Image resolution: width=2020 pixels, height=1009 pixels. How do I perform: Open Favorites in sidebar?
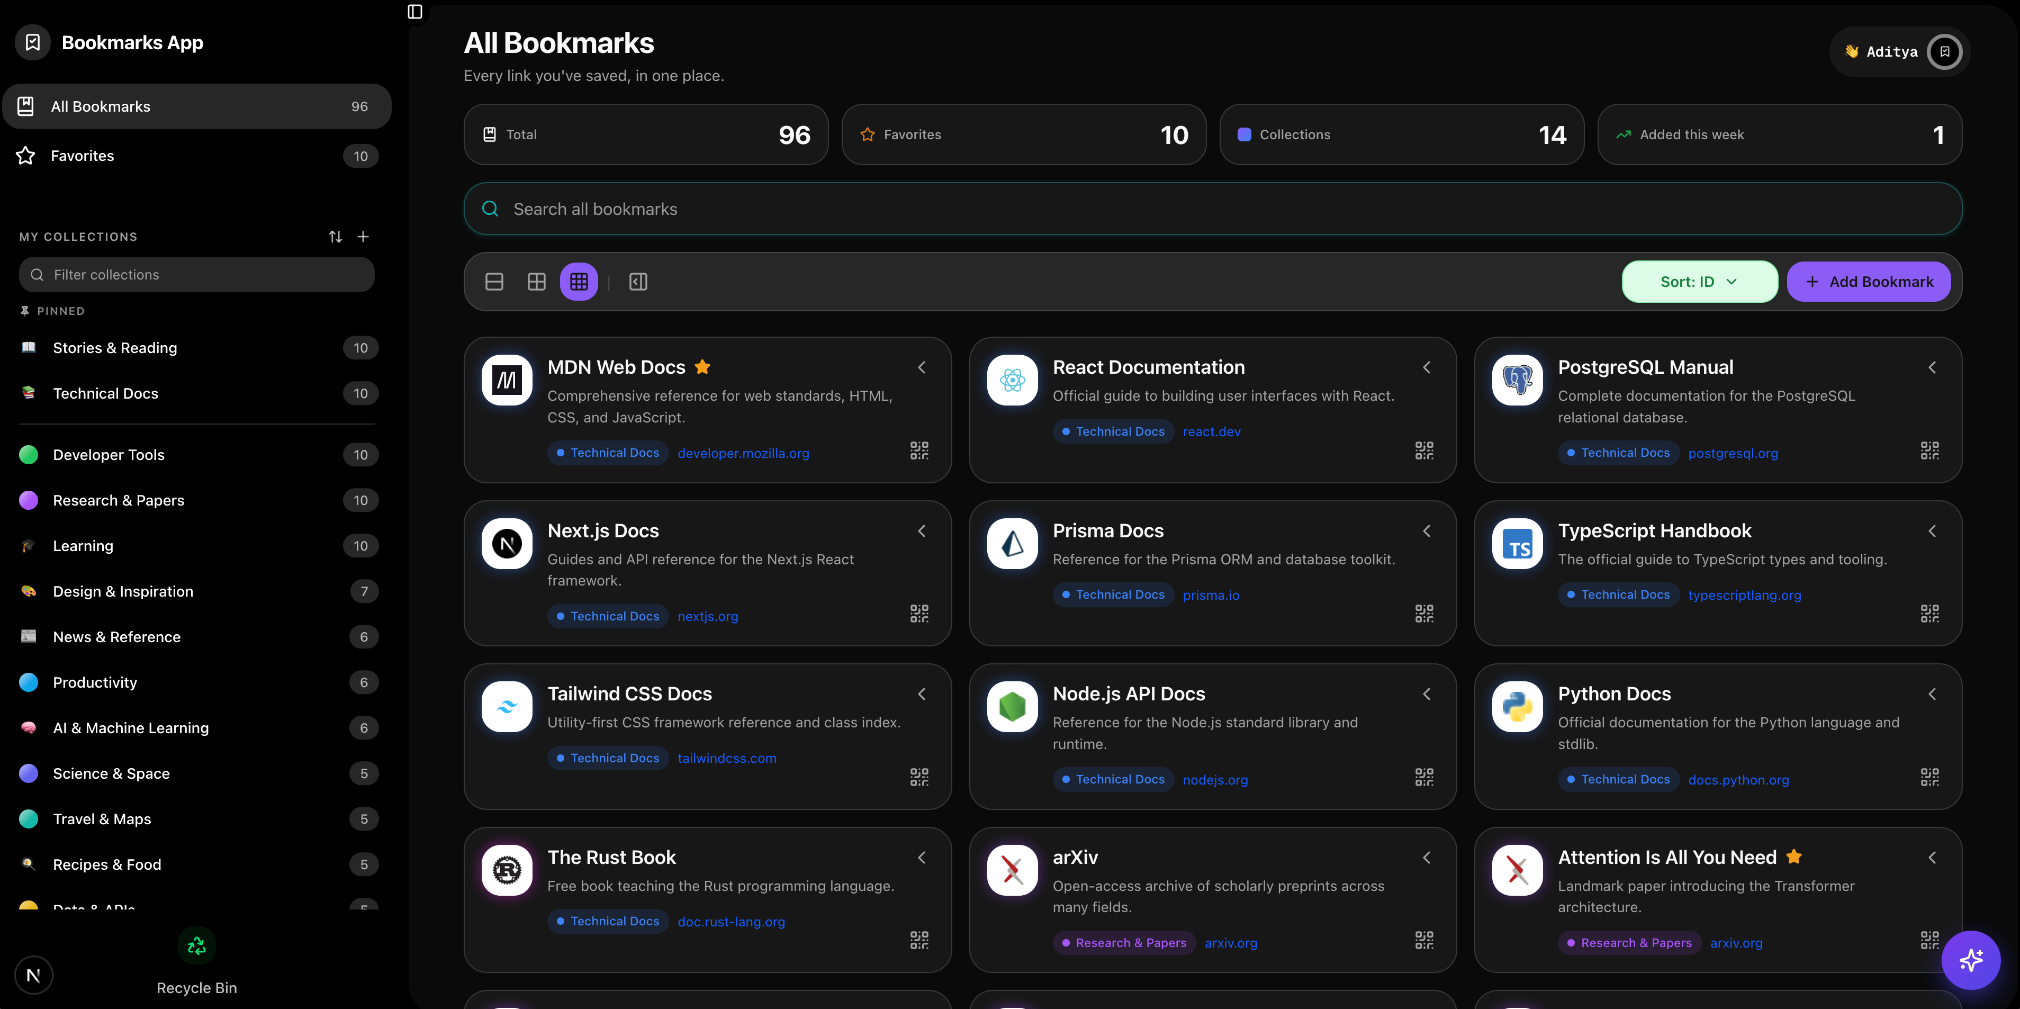coord(197,155)
